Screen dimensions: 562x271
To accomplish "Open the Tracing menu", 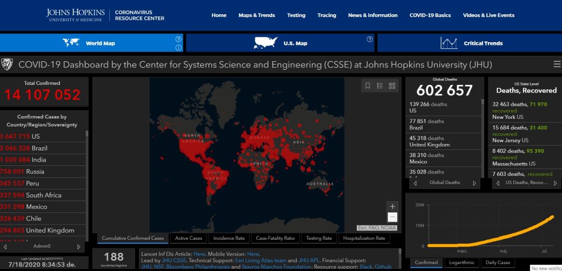I will pyautogui.click(x=327, y=15).
